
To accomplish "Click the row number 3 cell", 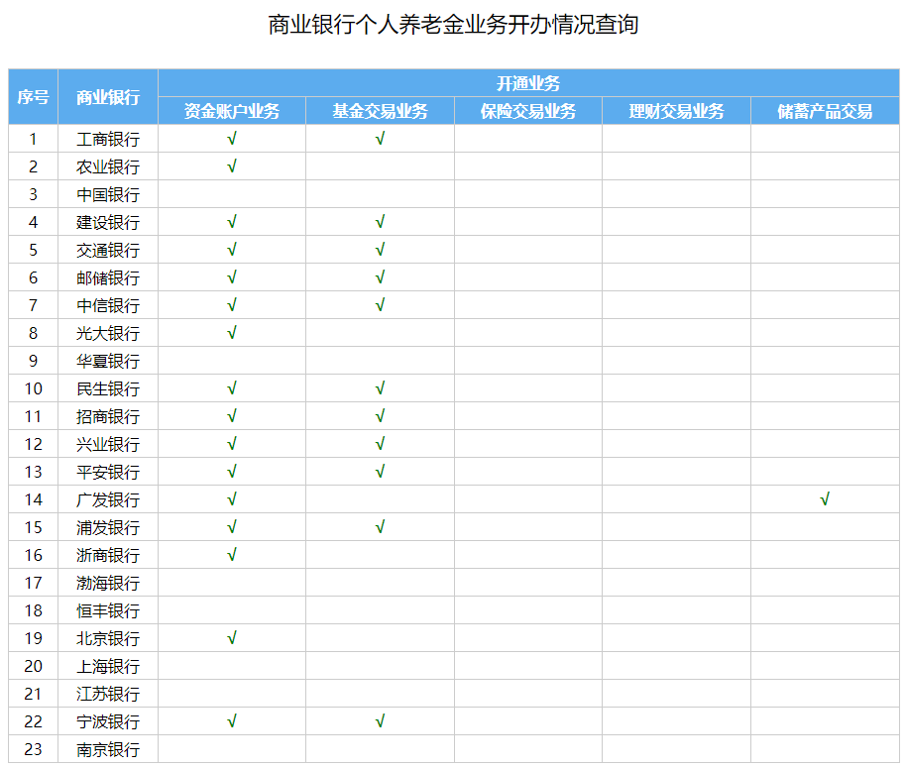I will point(33,194).
